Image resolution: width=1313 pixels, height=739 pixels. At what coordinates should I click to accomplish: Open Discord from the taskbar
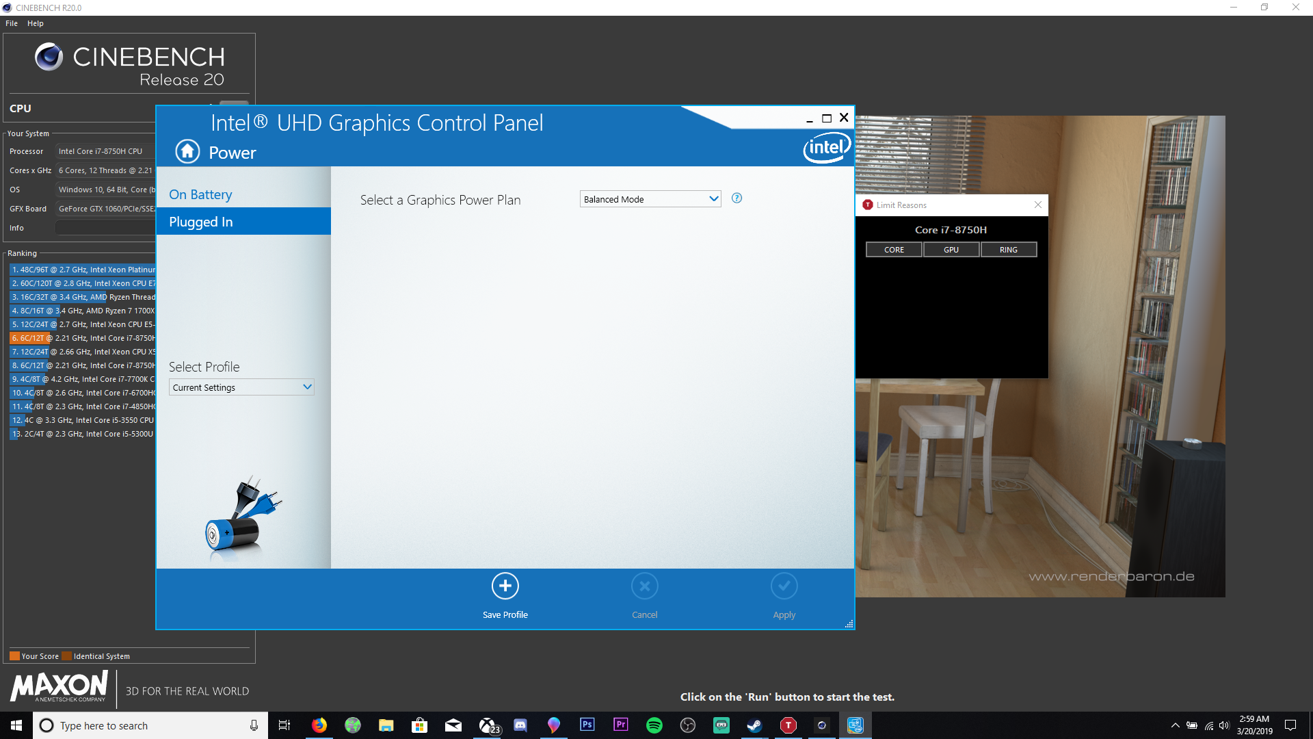pyautogui.click(x=520, y=725)
